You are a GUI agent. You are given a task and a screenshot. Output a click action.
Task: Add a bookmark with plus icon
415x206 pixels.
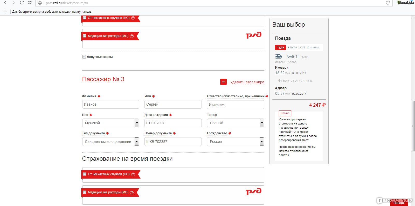pos(5,11)
